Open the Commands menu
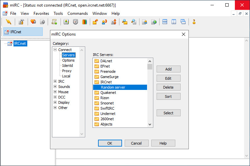The image size is (250, 166). [x=78, y=14]
